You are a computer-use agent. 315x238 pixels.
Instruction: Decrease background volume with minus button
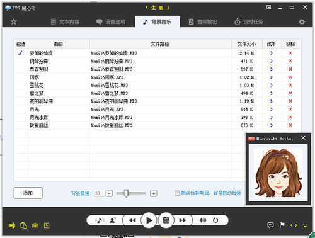click(109, 193)
